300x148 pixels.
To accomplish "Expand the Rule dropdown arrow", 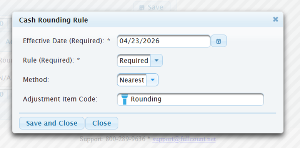I will [156, 61].
